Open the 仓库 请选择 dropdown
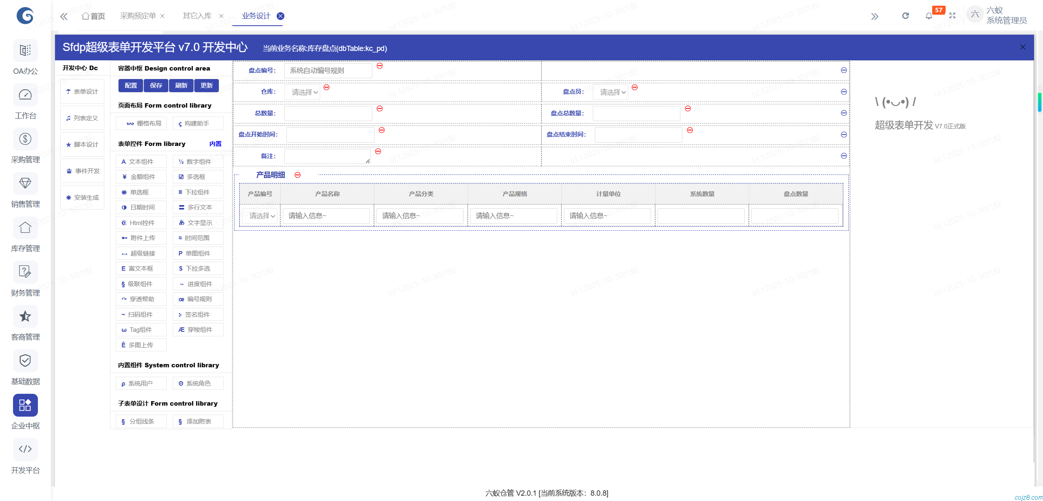 302,93
